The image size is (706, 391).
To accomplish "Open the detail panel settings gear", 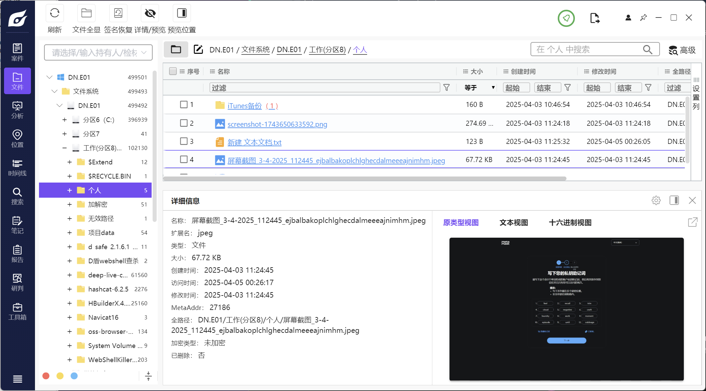I will (656, 200).
